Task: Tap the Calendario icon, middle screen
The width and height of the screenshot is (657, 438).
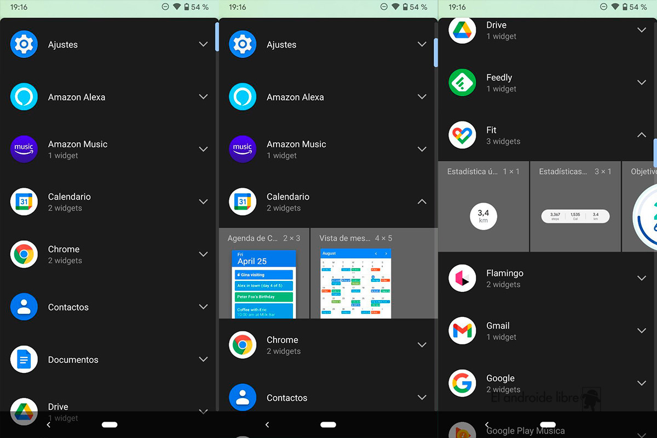Action: 243,202
